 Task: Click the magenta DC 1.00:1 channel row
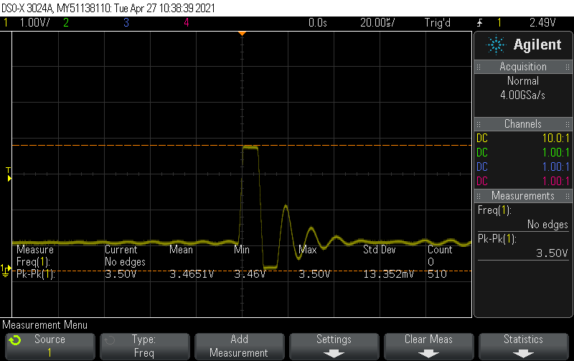523,181
